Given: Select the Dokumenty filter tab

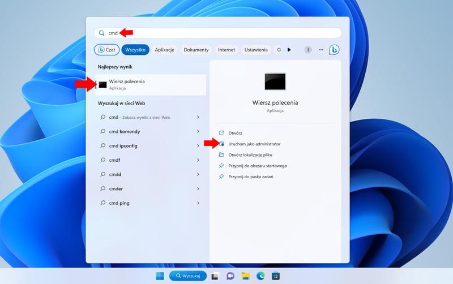Looking at the screenshot, I should (196, 50).
